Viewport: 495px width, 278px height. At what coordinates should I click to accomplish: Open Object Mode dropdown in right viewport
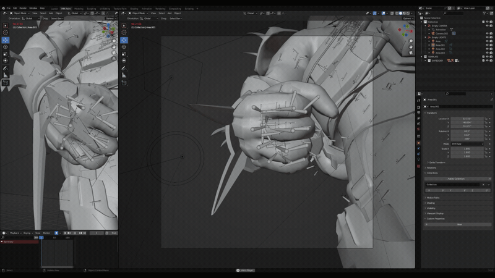click(x=138, y=13)
